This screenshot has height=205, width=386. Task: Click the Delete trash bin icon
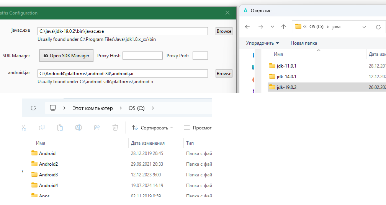(115, 128)
